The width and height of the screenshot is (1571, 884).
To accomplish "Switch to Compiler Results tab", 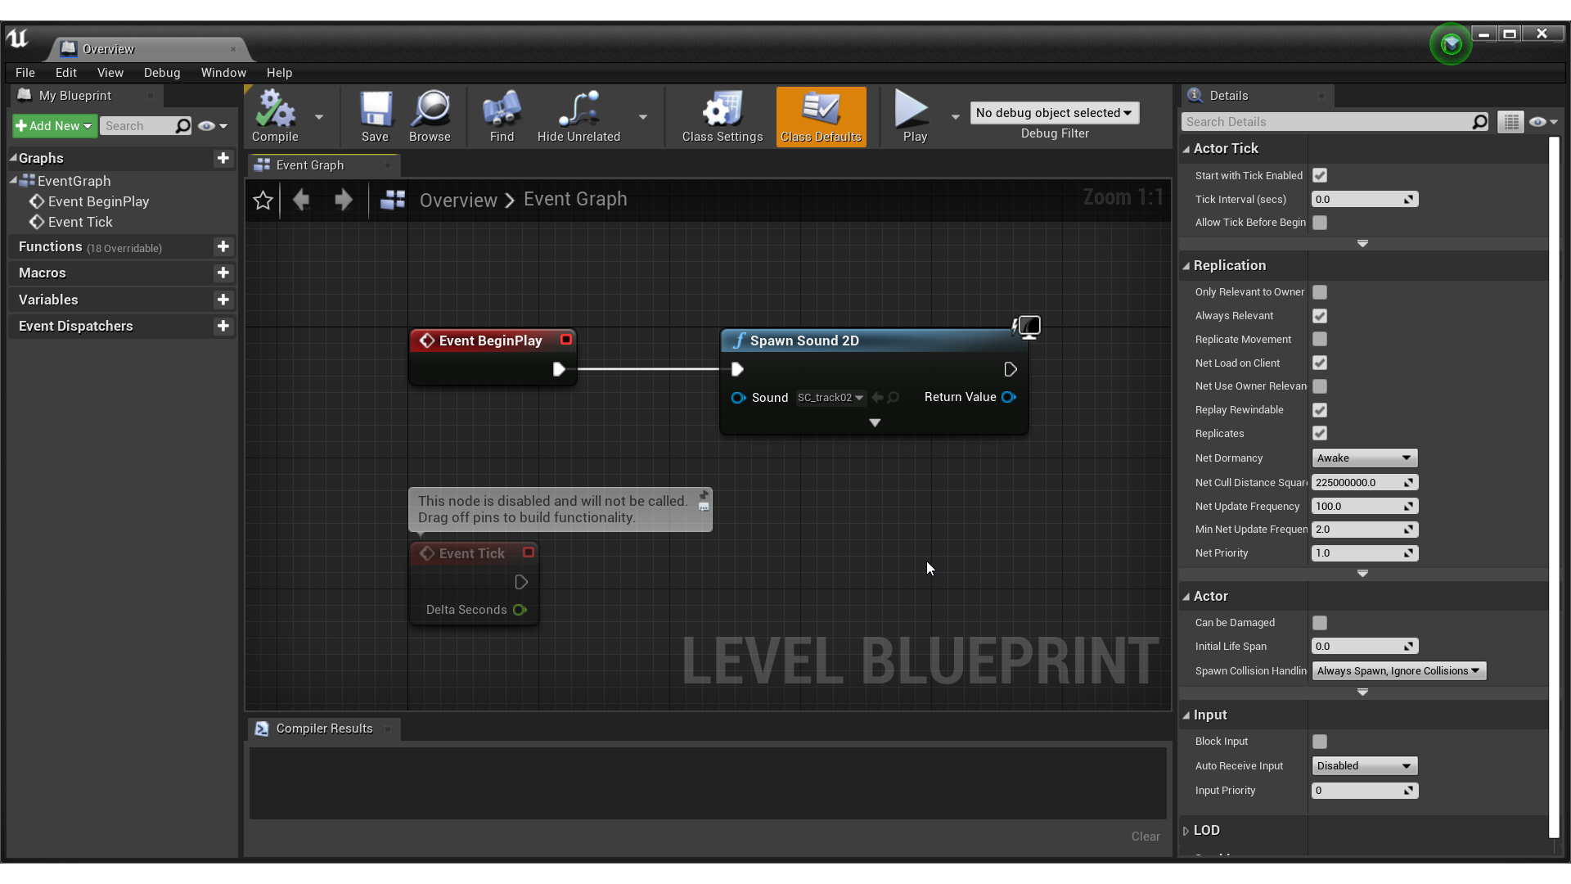I will click(x=324, y=728).
